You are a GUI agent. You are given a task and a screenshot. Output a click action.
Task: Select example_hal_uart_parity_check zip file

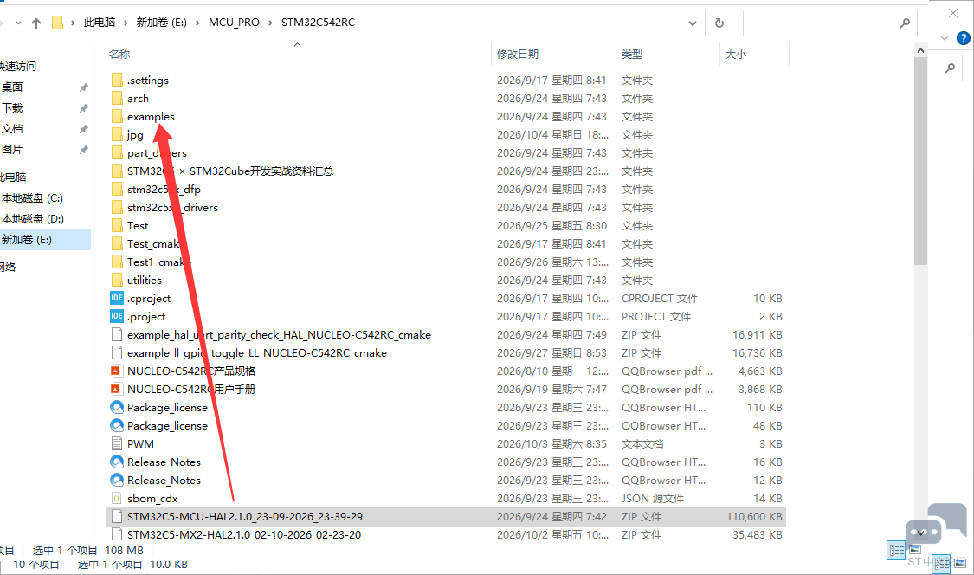[279, 334]
